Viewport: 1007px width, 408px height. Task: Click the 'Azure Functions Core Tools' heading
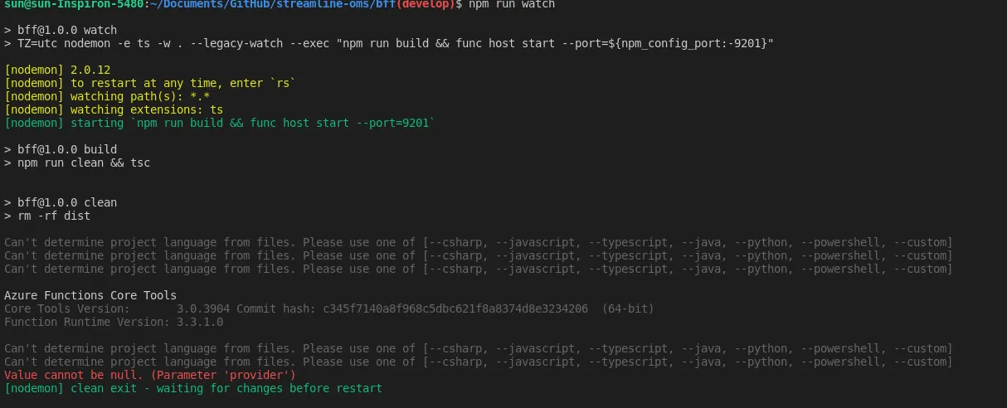tap(90, 295)
